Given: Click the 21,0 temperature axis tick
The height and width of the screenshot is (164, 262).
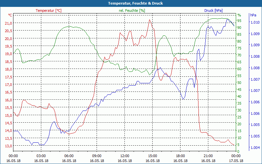Looking at the screenshot, I should tap(9, 23).
